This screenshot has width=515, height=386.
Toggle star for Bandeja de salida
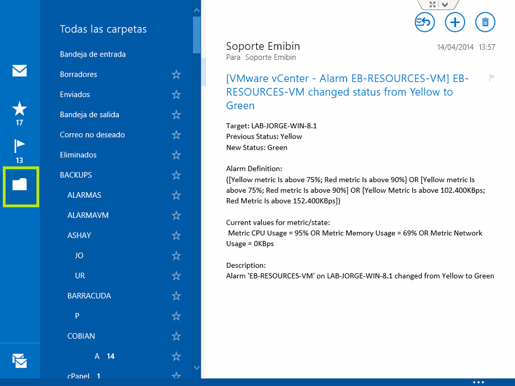176,115
